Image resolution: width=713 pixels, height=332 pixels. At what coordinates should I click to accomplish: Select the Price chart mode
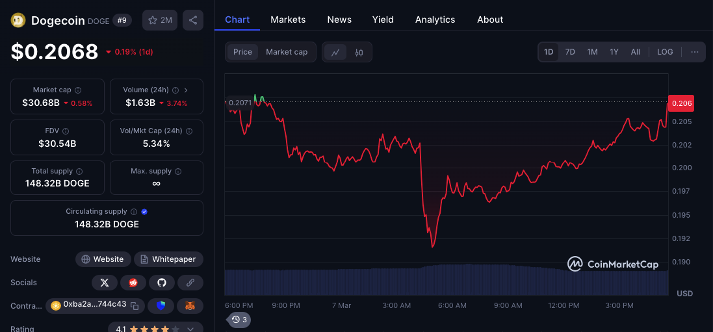coord(243,52)
